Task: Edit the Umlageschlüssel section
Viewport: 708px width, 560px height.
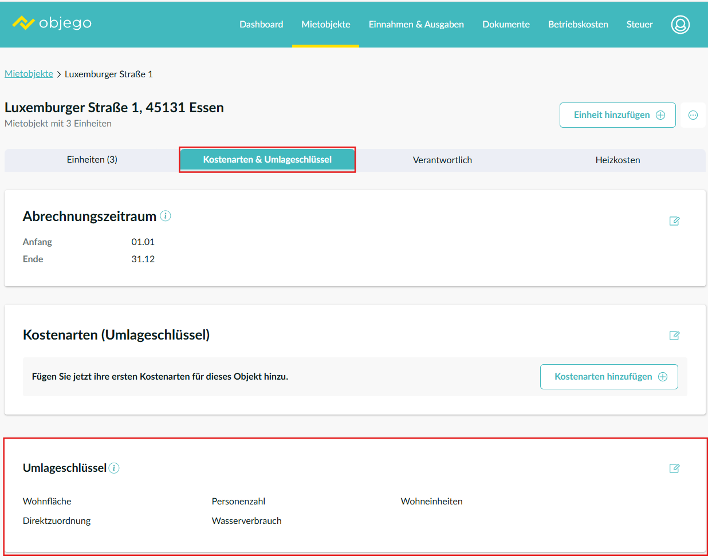Action: tap(674, 468)
